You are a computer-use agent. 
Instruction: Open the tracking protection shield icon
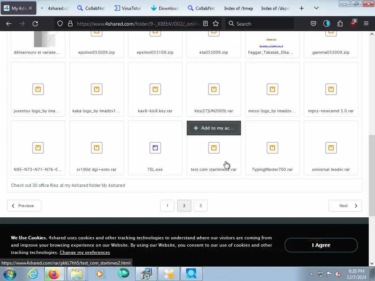60,23
